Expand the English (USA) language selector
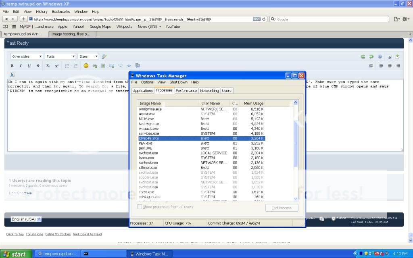 click(26, 219)
